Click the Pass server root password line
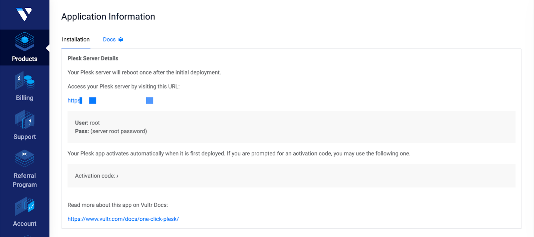534x237 pixels. click(111, 131)
